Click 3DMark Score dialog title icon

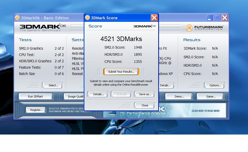[x=87, y=17]
